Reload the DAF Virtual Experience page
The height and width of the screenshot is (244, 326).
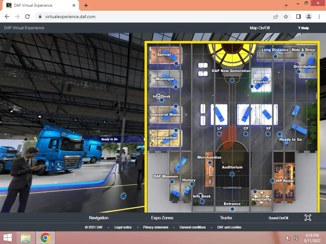(x=27, y=17)
